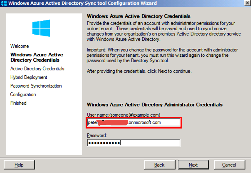Focus the Password input field
The image size is (251, 173).
pos(133,143)
